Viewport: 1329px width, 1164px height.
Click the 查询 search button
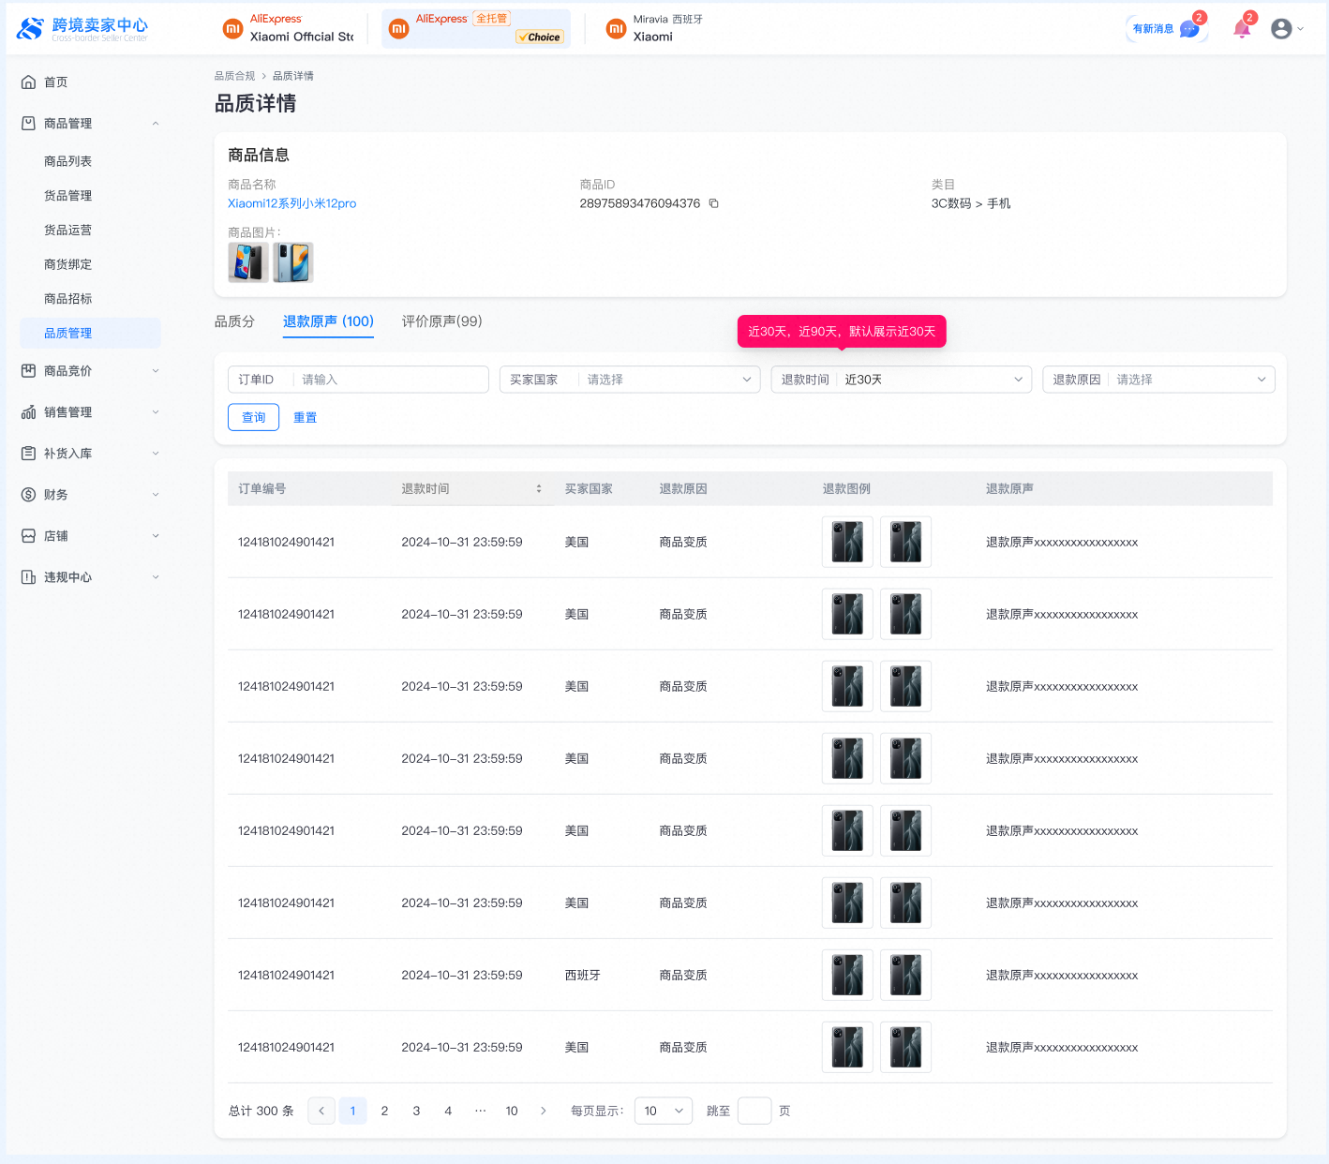pyautogui.click(x=254, y=417)
